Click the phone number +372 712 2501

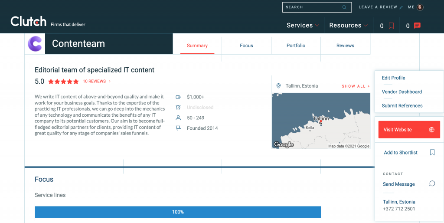[x=399, y=209]
